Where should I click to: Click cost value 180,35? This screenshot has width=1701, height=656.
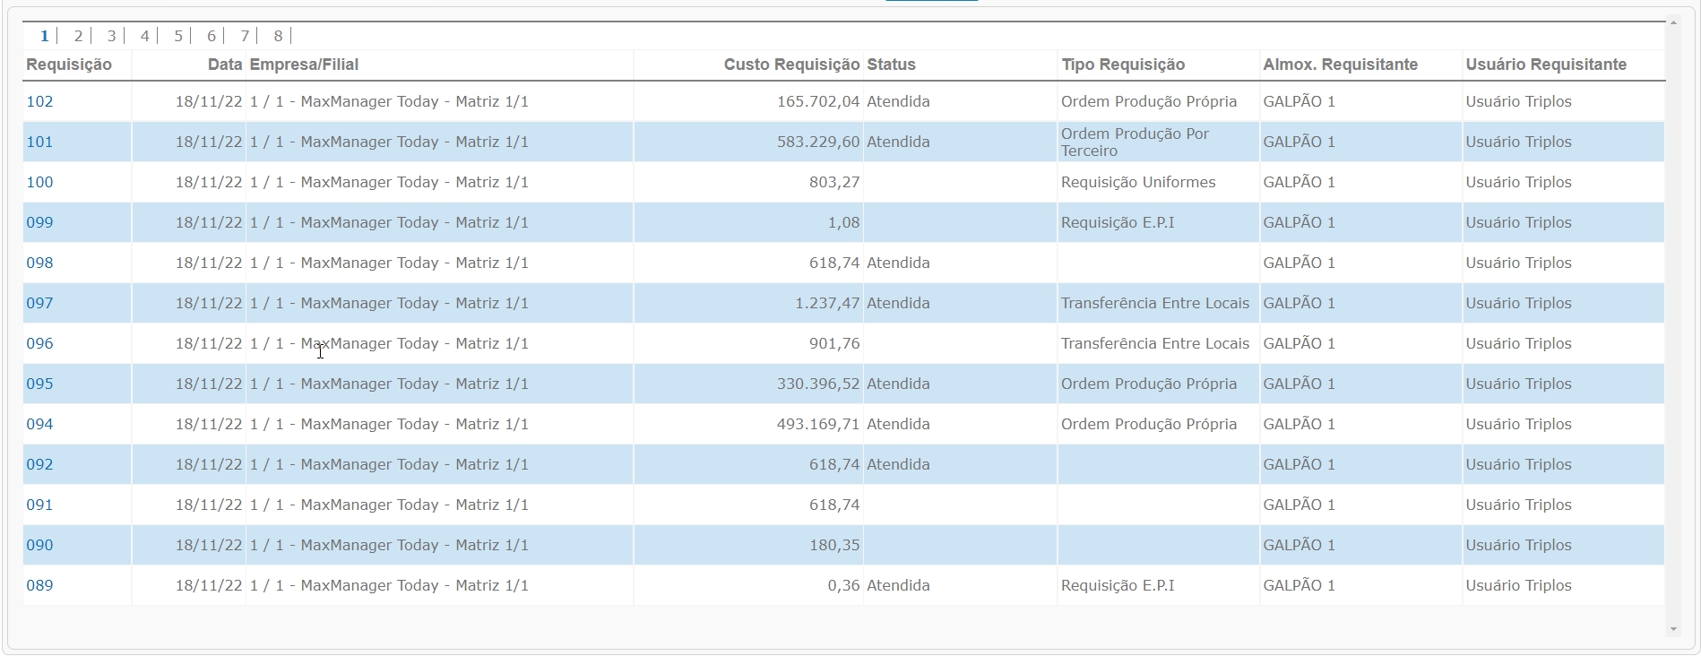[834, 545]
